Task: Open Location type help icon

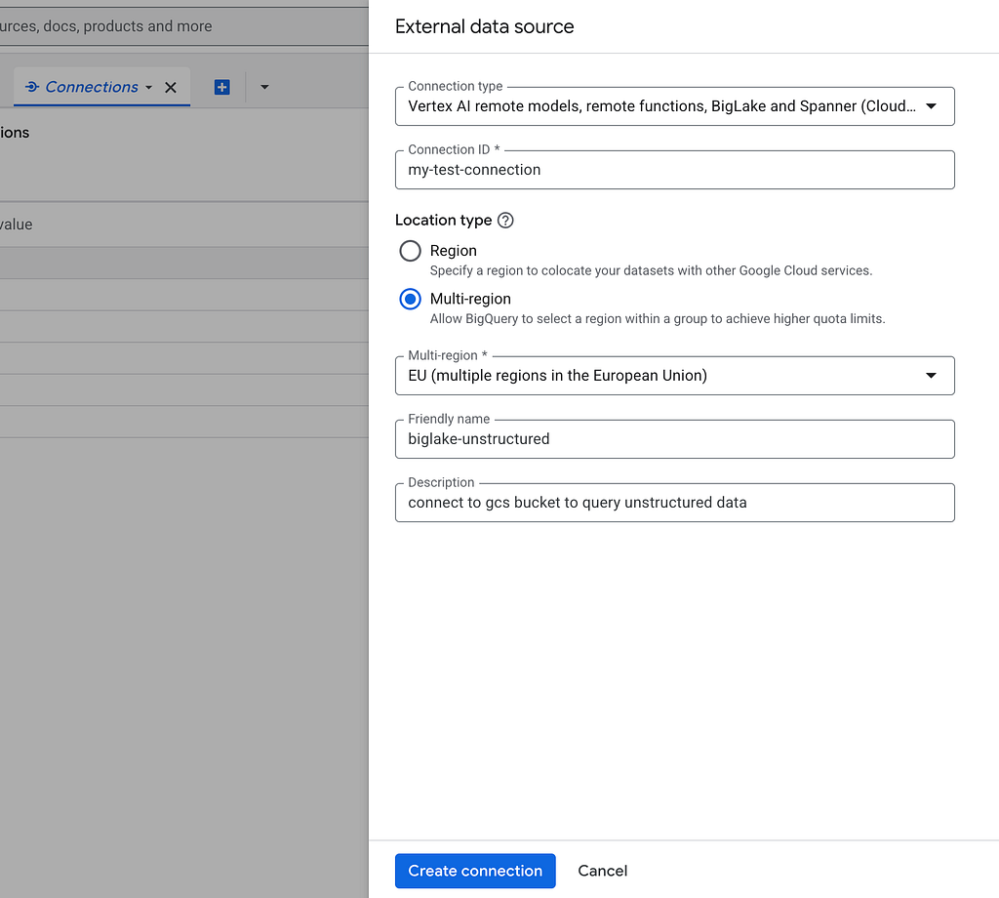Action: point(505,221)
